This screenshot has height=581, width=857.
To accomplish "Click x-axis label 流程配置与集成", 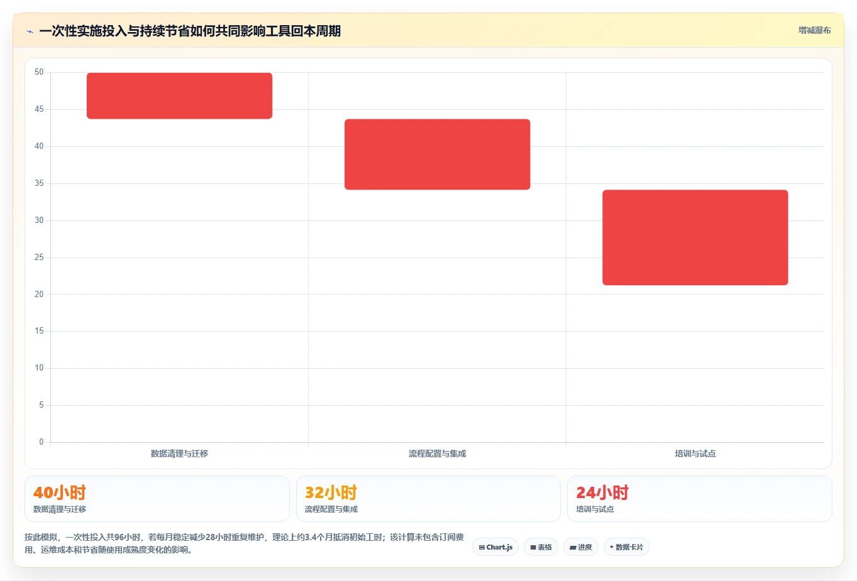I will tap(437, 453).
